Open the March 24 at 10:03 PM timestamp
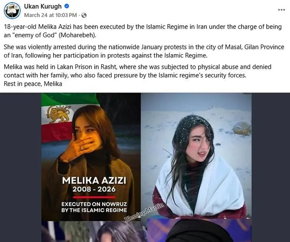This screenshot has height=242, width=290. pos(50,15)
